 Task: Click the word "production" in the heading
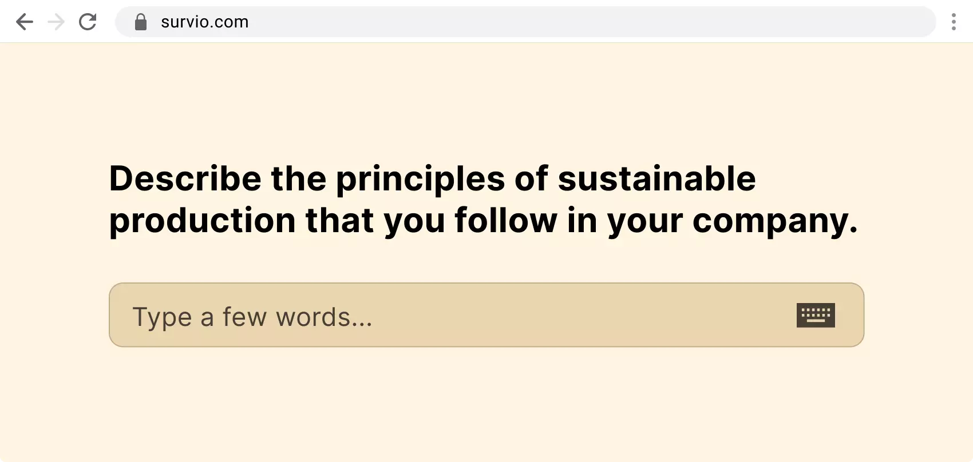pos(203,221)
